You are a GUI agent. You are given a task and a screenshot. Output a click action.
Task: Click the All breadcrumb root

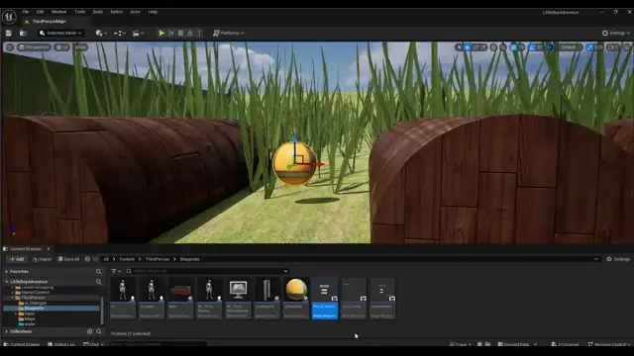[106, 259]
